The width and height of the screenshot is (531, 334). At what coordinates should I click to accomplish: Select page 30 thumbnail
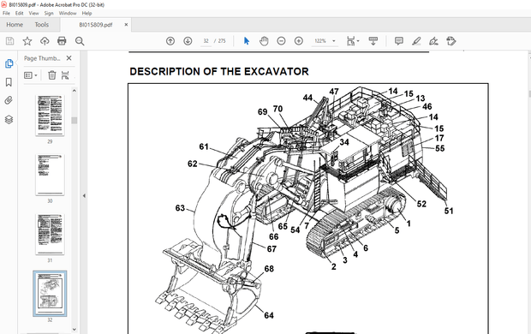coord(50,175)
